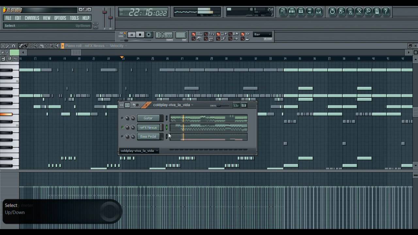Click the record button in transport
The height and width of the screenshot is (235, 418).
[149, 35]
